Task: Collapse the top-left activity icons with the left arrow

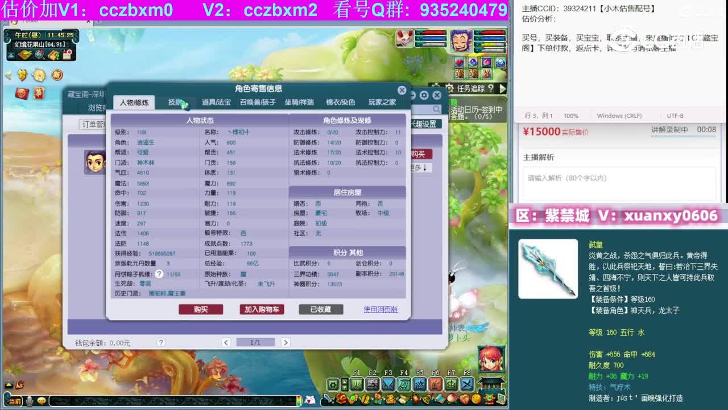Action: (x=7, y=75)
